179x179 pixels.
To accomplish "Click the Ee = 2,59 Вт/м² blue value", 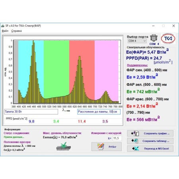I will pyautogui.click(x=142, y=77).
